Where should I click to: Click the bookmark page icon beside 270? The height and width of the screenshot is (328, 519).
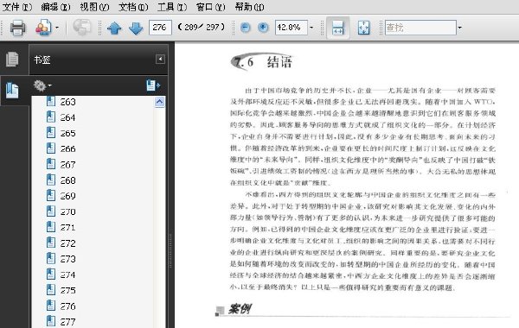click(x=51, y=211)
